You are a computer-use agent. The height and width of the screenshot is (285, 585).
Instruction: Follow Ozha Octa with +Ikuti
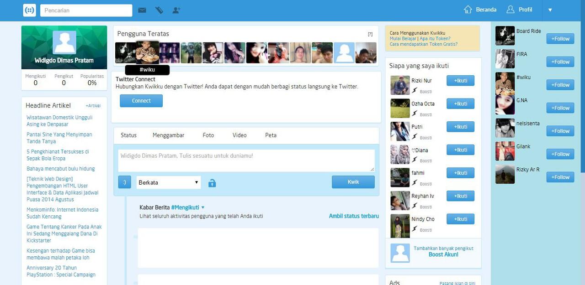(x=460, y=104)
